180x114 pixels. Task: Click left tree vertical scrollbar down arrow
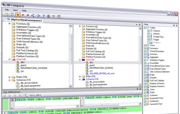click(x=70, y=86)
